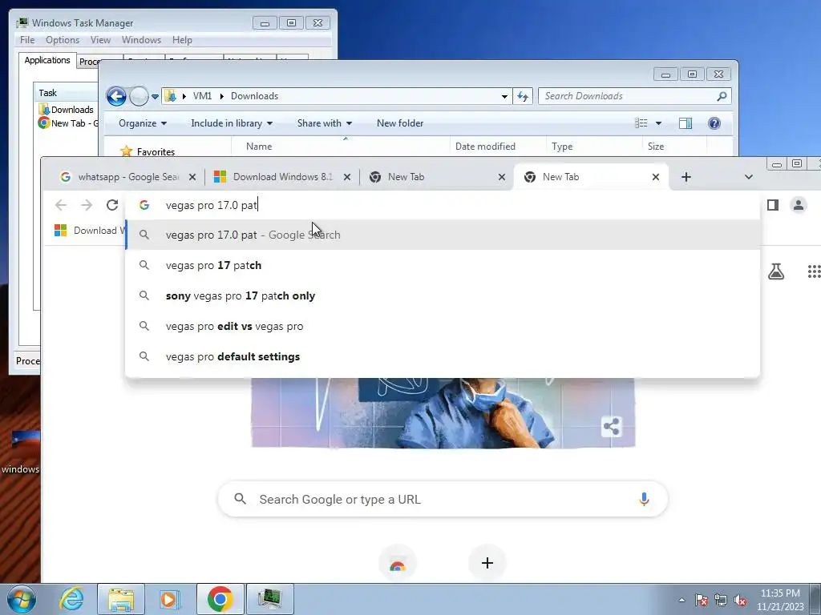
Task: Click Explorer refresh button beside address bar
Action: (523, 96)
